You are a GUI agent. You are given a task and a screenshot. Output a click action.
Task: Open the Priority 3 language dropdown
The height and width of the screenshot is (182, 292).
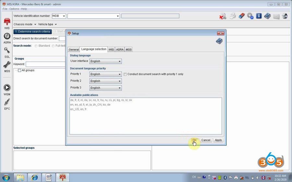[105, 88]
